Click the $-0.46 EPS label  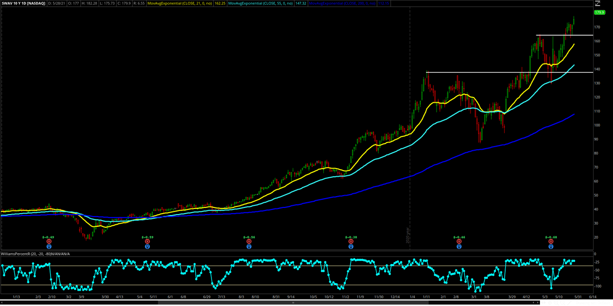459,237
